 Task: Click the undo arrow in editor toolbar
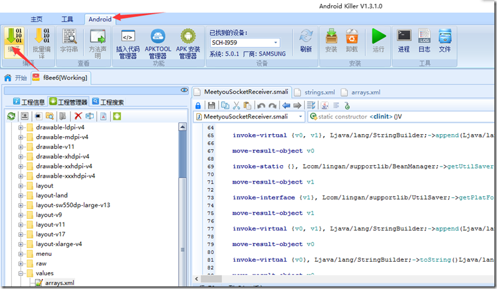click(261, 105)
